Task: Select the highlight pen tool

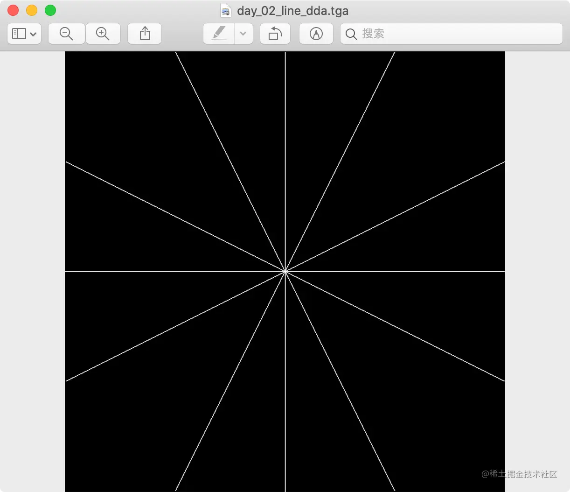Action: point(219,34)
